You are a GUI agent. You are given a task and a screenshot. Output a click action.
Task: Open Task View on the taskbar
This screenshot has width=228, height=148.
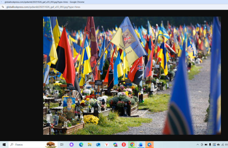(62, 145)
